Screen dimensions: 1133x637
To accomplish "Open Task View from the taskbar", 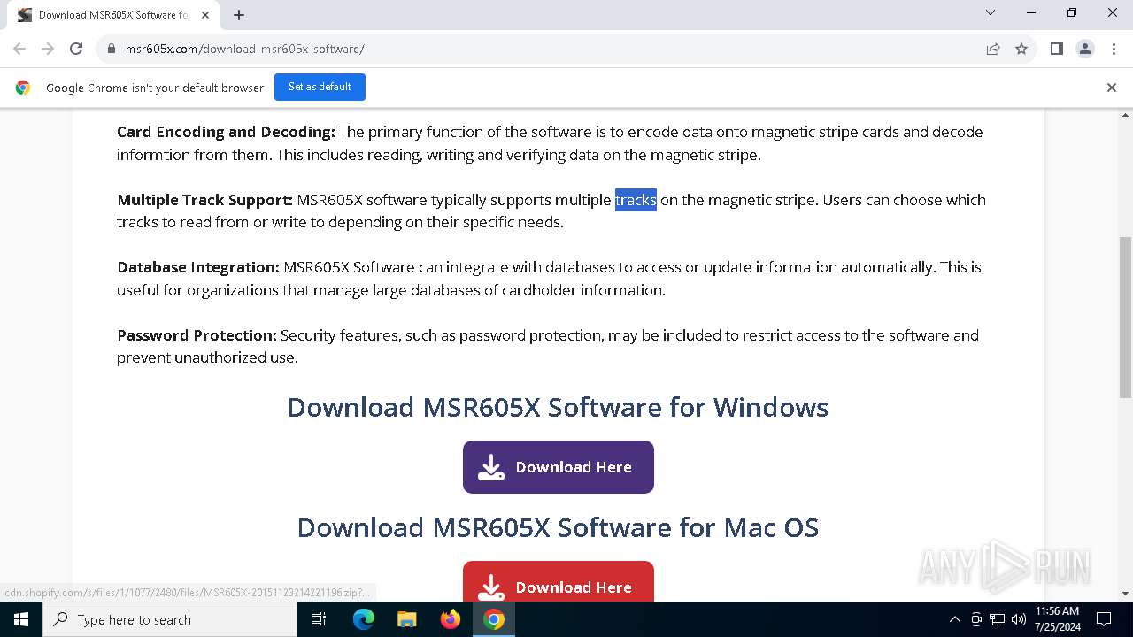I will pos(319,619).
